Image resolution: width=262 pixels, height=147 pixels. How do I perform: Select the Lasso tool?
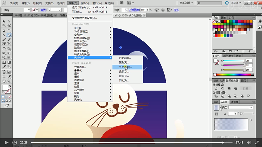click(x=9, y=25)
